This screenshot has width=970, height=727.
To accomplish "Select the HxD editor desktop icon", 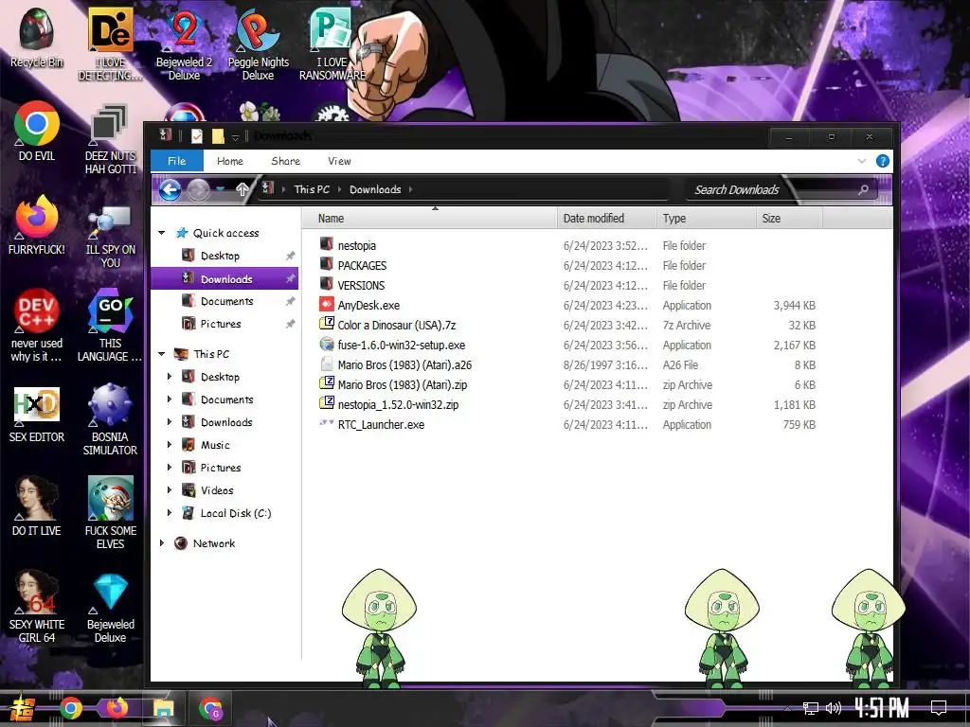I will click(37, 415).
